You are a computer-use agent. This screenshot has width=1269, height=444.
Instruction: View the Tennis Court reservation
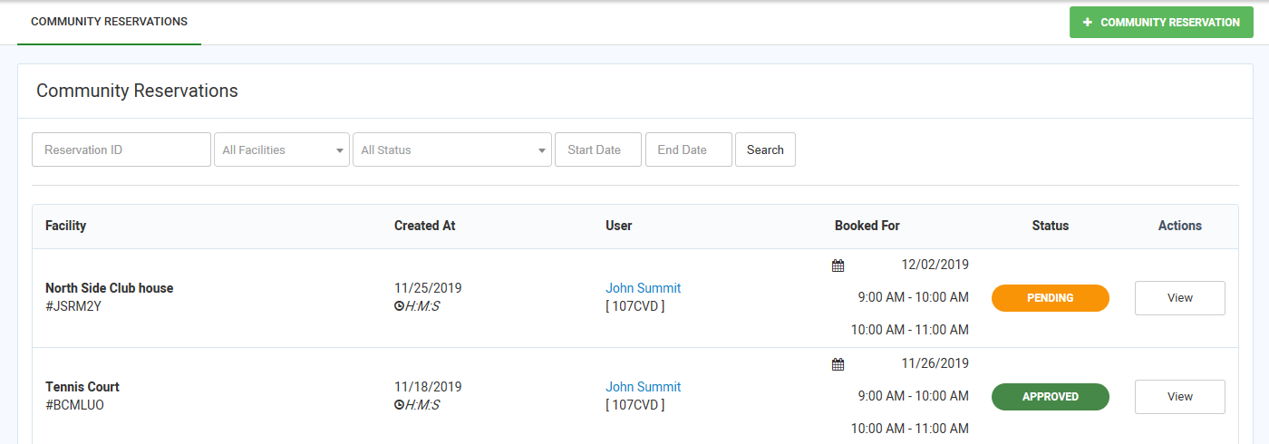(x=1179, y=397)
